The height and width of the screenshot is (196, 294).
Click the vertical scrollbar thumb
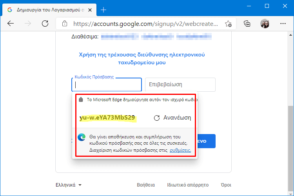(290, 148)
